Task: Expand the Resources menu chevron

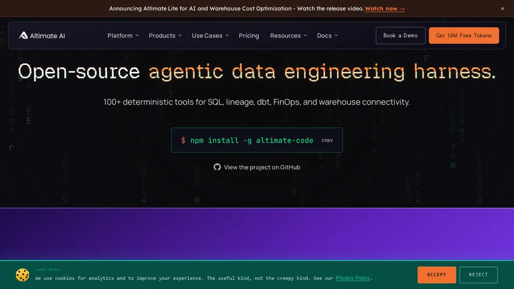Action: click(305, 35)
